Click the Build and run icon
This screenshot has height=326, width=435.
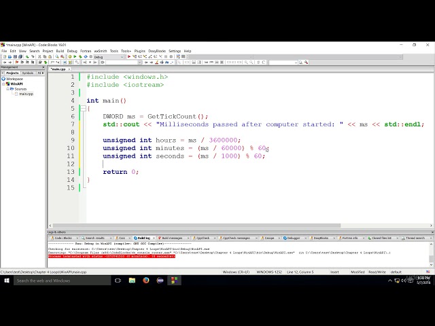[80, 57]
